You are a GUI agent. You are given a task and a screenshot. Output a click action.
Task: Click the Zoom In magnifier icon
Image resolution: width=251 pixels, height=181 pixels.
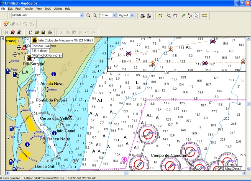click(x=88, y=16)
